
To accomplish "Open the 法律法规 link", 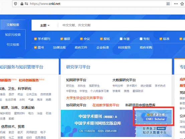I will coord(59,48).
